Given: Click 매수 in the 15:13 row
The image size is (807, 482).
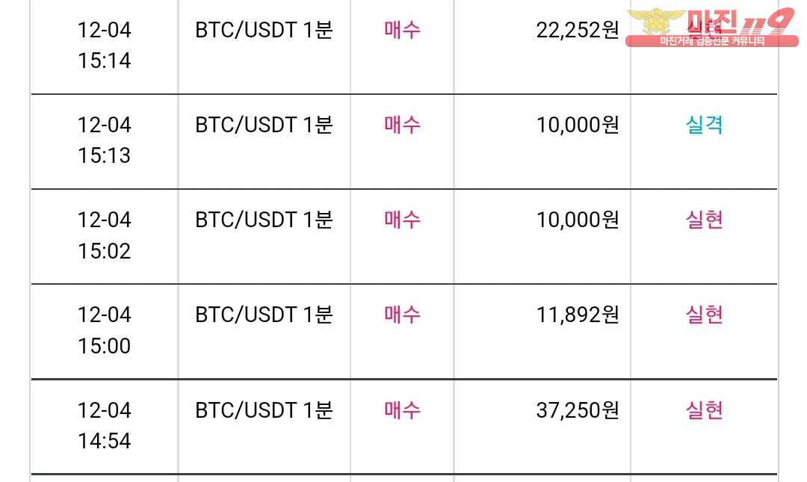Looking at the screenshot, I should point(403,125).
